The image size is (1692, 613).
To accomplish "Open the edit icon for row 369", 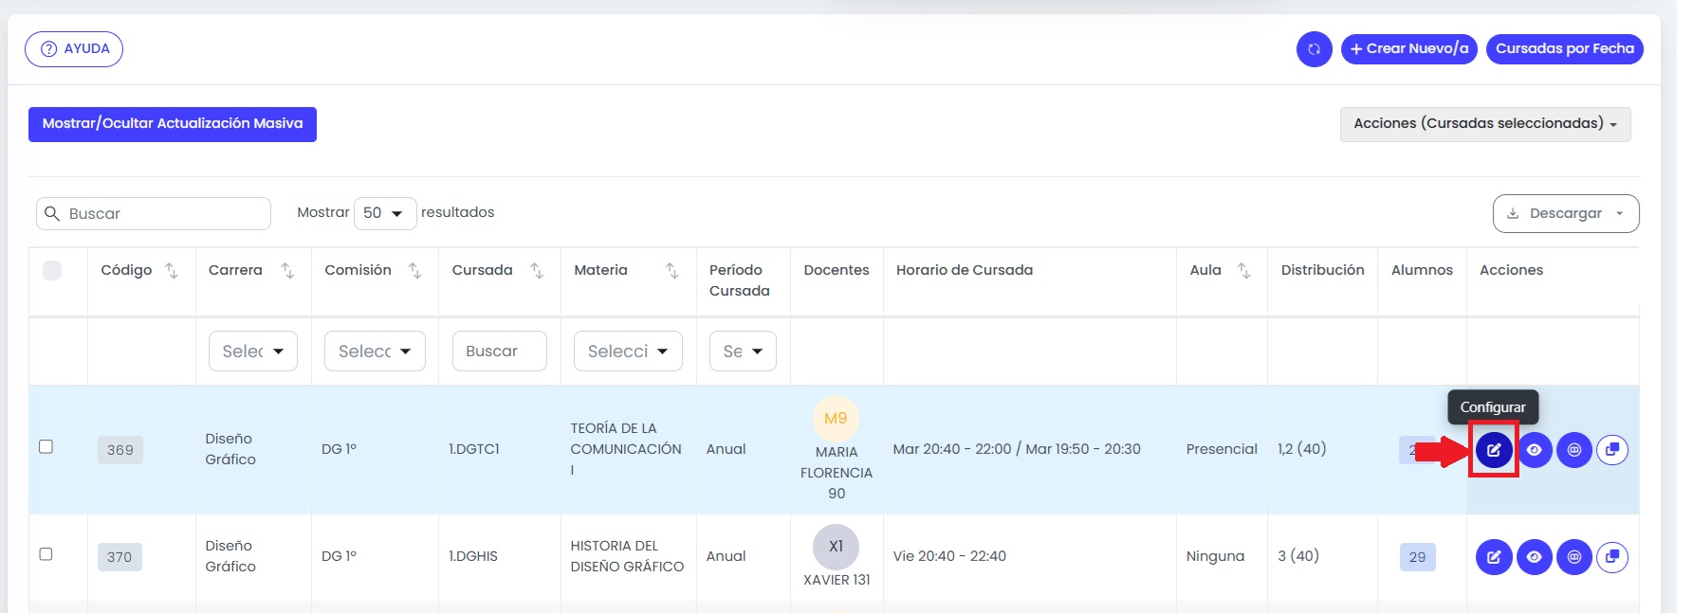I will (1494, 450).
